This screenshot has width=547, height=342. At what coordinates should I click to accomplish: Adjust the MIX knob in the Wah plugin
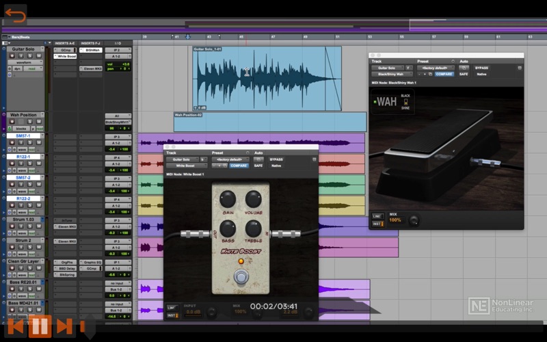point(414,220)
